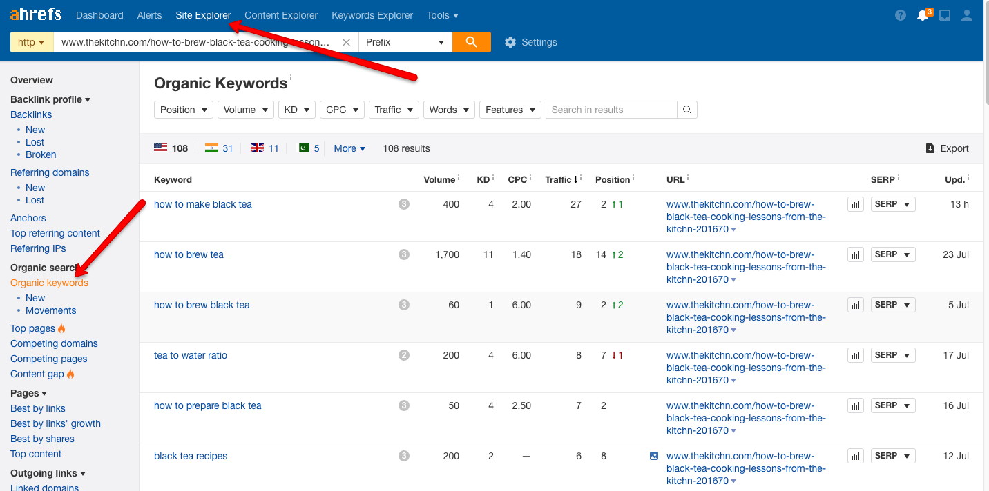This screenshot has width=989, height=491.
Task: Open the Traffic filter dropdown
Action: pos(394,110)
